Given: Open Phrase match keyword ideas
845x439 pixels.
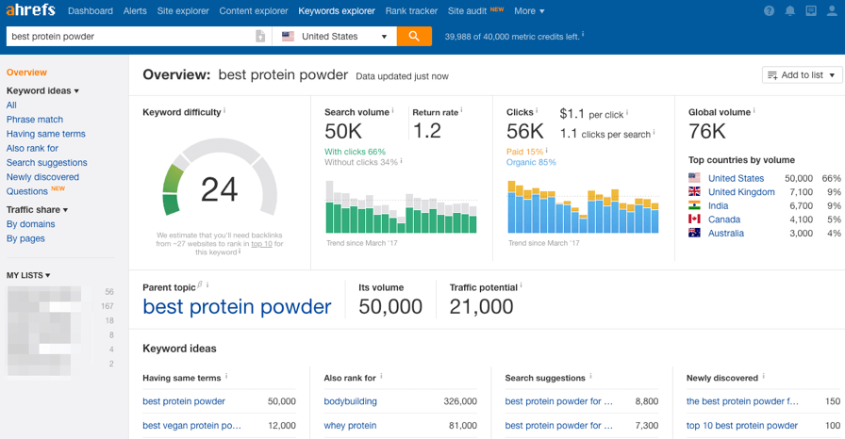Looking at the screenshot, I should [x=35, y=119].
